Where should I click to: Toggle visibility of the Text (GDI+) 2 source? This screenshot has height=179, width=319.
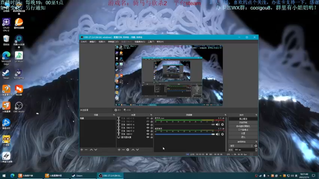(x=148, y=131)
